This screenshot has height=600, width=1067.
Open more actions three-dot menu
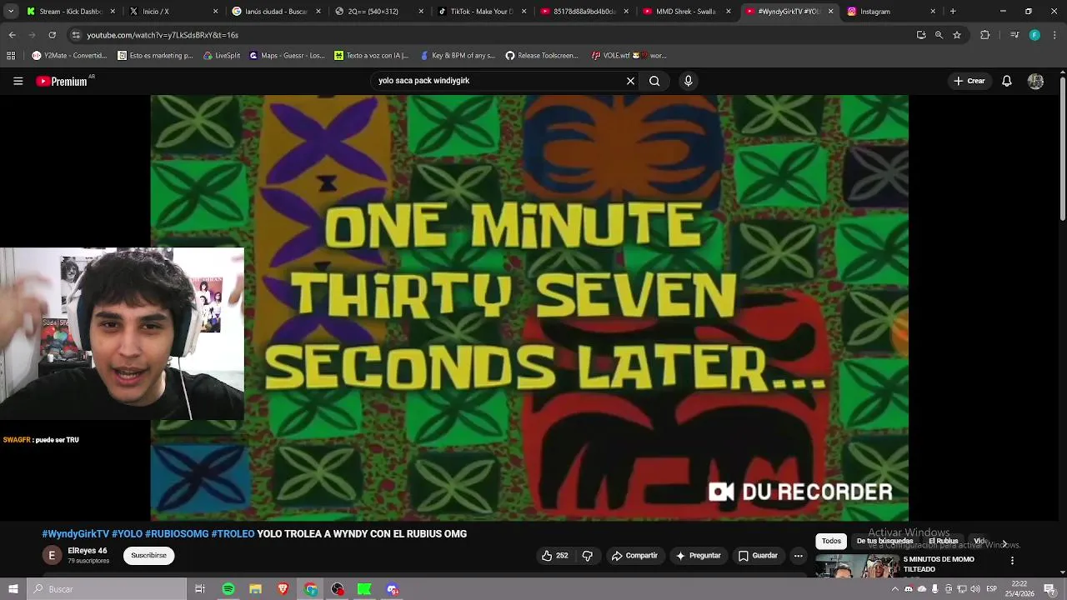point(798,556)
